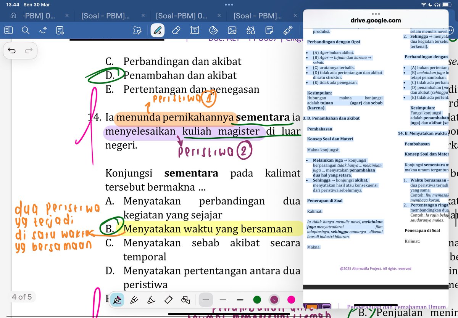Activate the Laser pointer tool

[x=288, y=31]
